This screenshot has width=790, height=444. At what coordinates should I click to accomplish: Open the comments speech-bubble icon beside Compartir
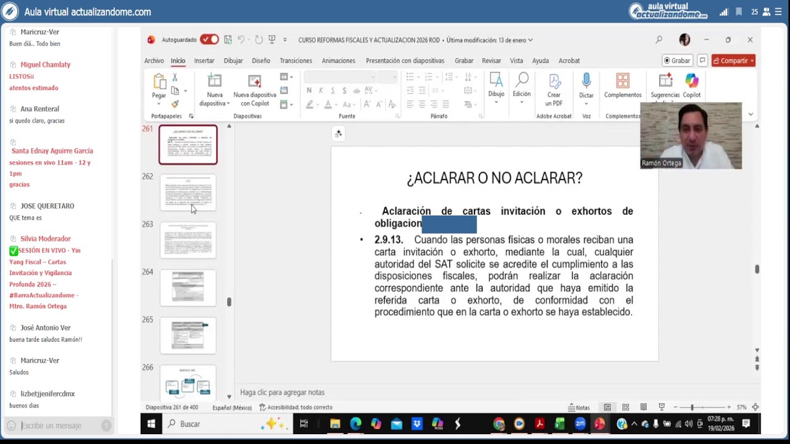point(702,60)
